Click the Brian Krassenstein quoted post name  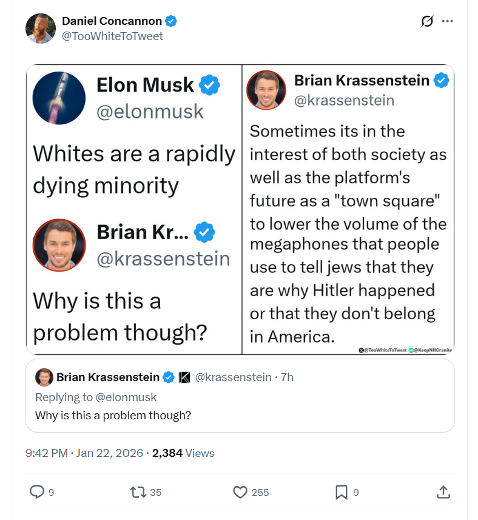[108, 377]
